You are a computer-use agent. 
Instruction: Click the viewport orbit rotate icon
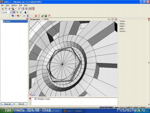pyautogui.click(x=111, y=19)
